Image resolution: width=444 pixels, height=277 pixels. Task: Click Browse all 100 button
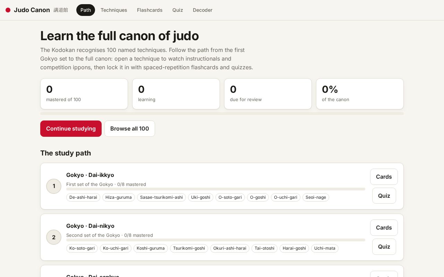tap(130, 128)
